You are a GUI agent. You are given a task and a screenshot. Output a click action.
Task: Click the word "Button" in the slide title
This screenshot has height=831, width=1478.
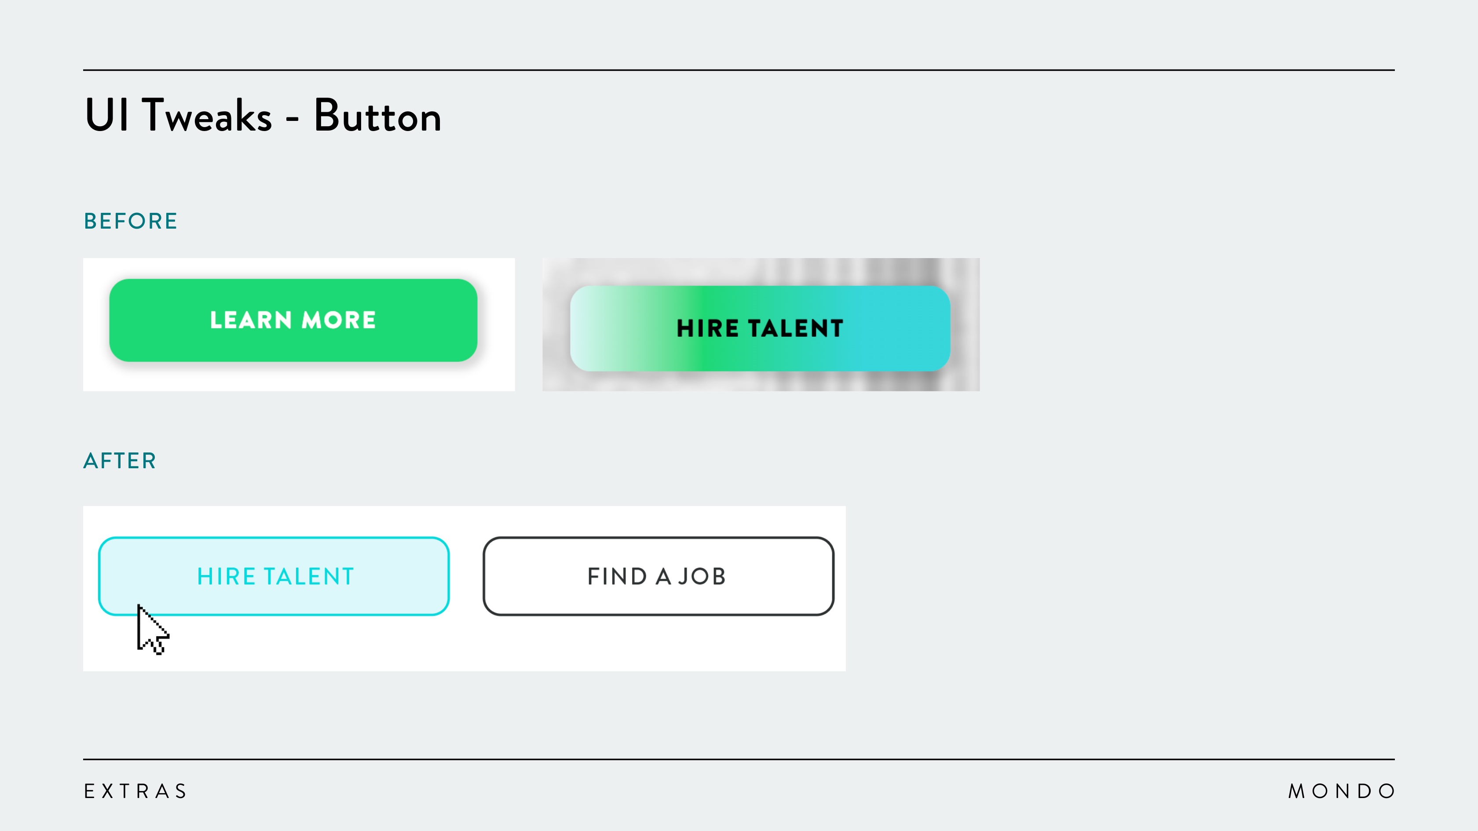[x=377, y=116]
